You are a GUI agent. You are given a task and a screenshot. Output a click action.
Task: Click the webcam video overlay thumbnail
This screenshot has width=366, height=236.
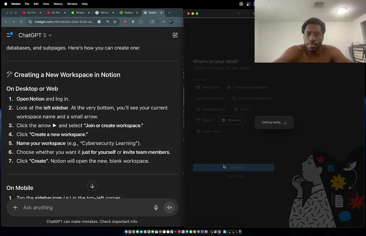point(310,31)
